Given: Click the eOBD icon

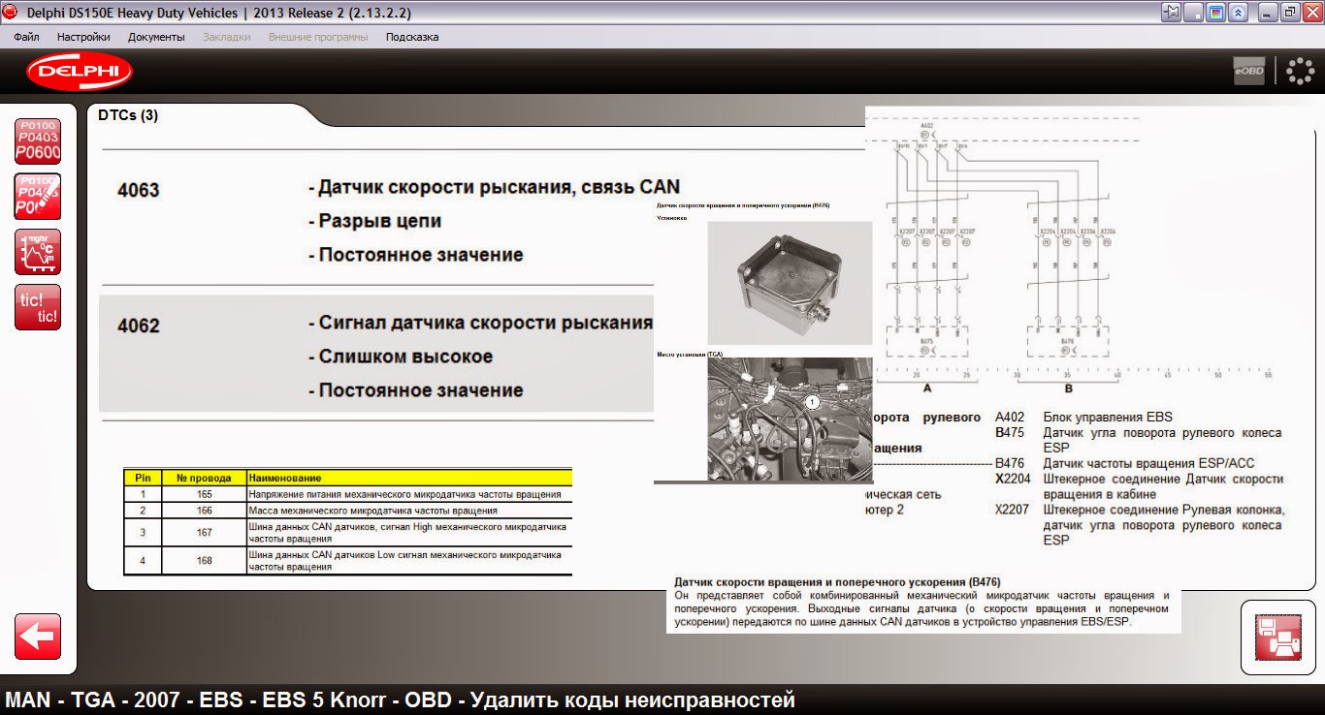Looking at the screenshot, I should (1249, 71).
